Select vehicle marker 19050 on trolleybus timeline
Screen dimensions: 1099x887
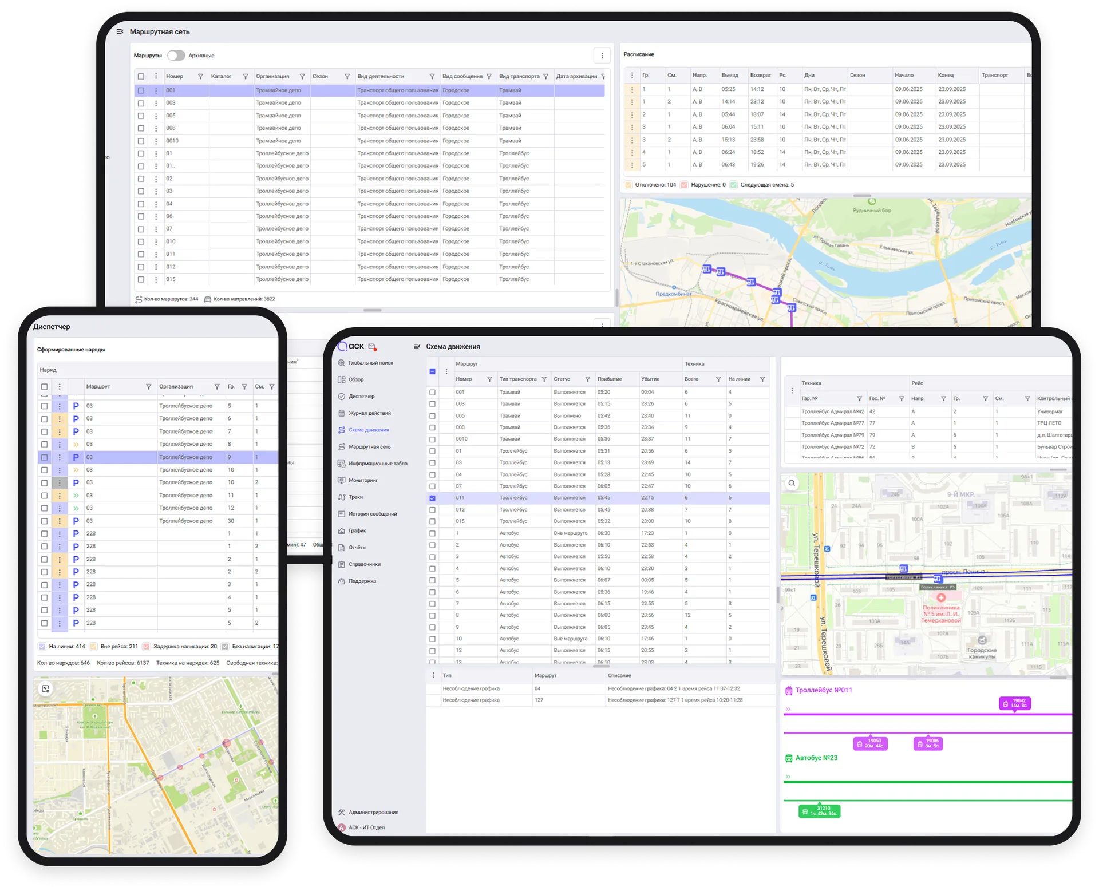[x=870, y=743]
